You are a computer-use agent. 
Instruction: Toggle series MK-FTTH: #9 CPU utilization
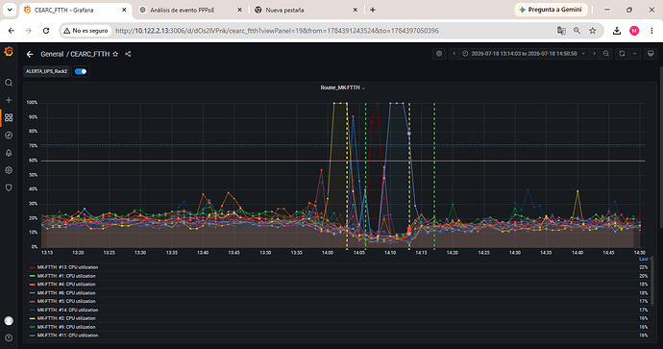coord(66,327)
